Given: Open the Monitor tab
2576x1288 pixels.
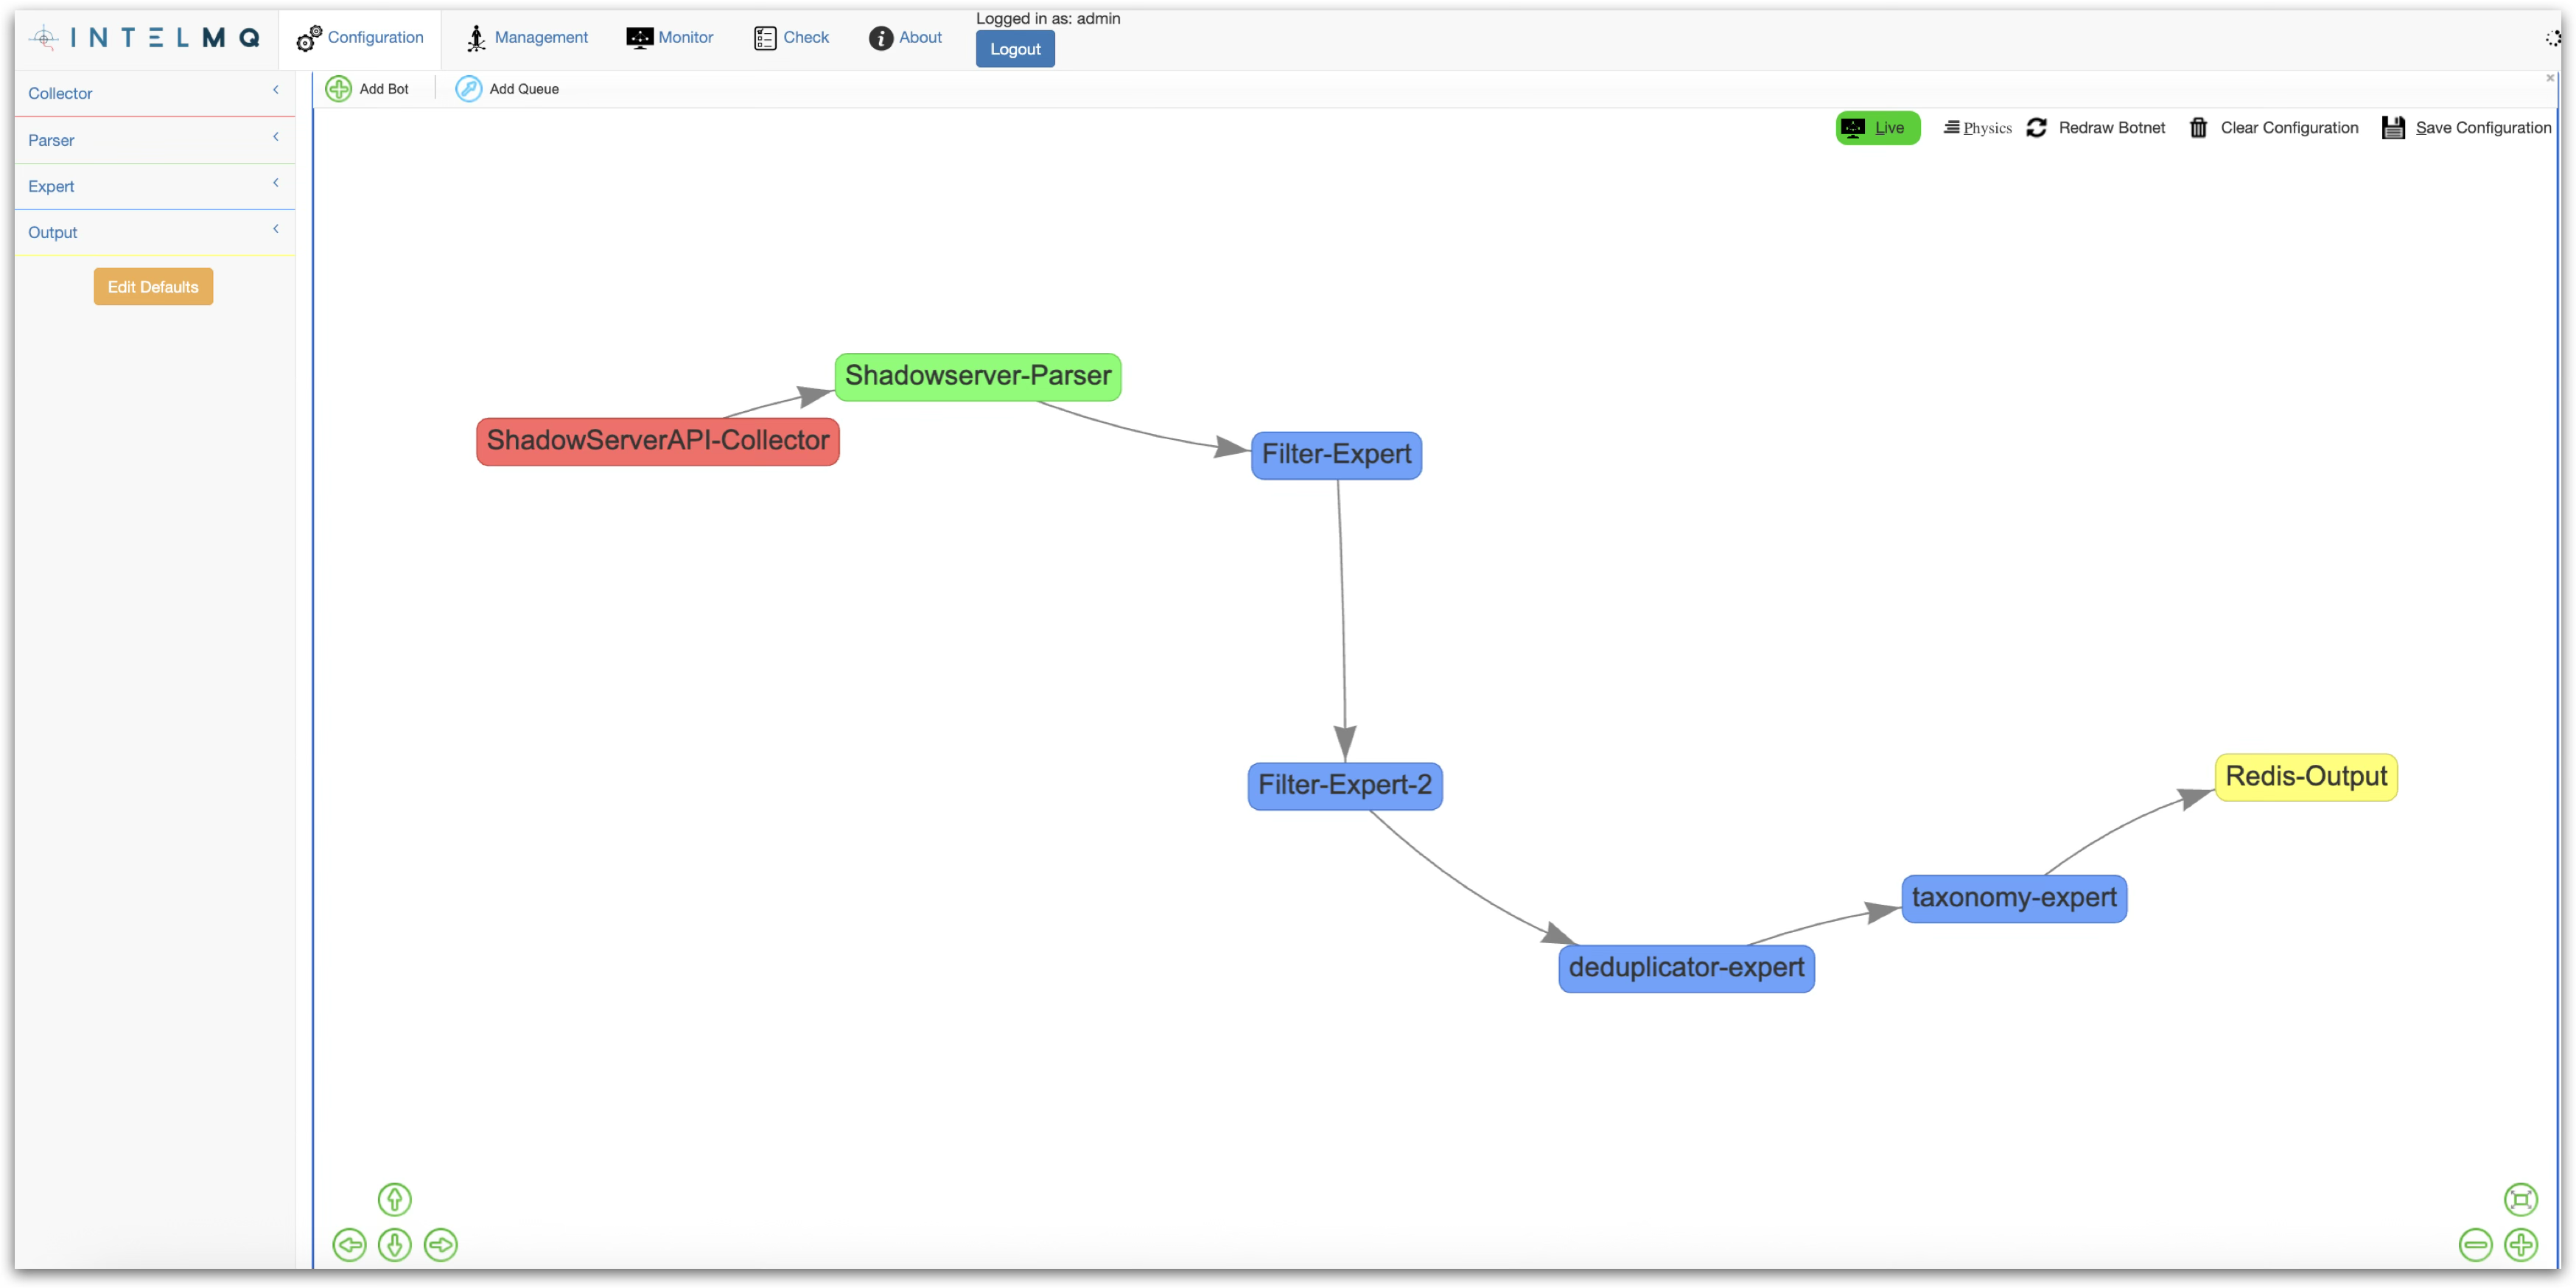Looking at the screenshot, I should click(669, 38).
